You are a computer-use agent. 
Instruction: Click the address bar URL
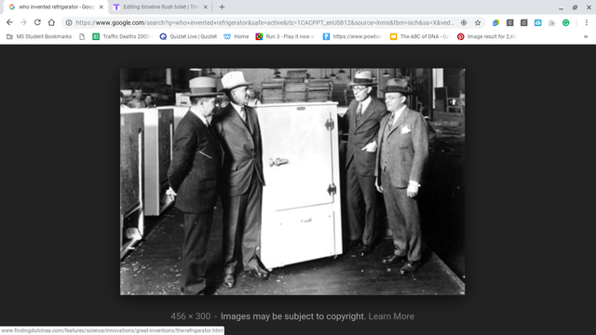point(264,22)
